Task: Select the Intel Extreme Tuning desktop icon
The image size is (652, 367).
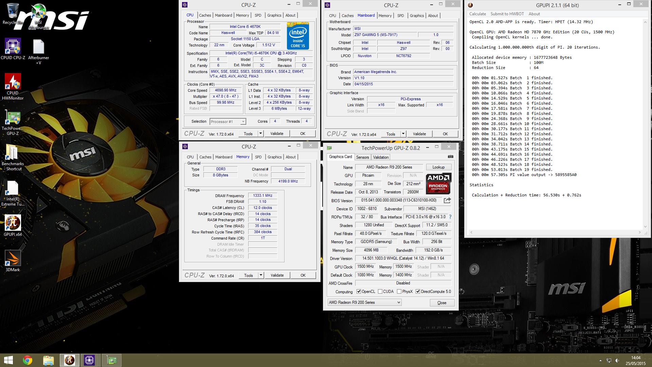Action: (13, 193)
